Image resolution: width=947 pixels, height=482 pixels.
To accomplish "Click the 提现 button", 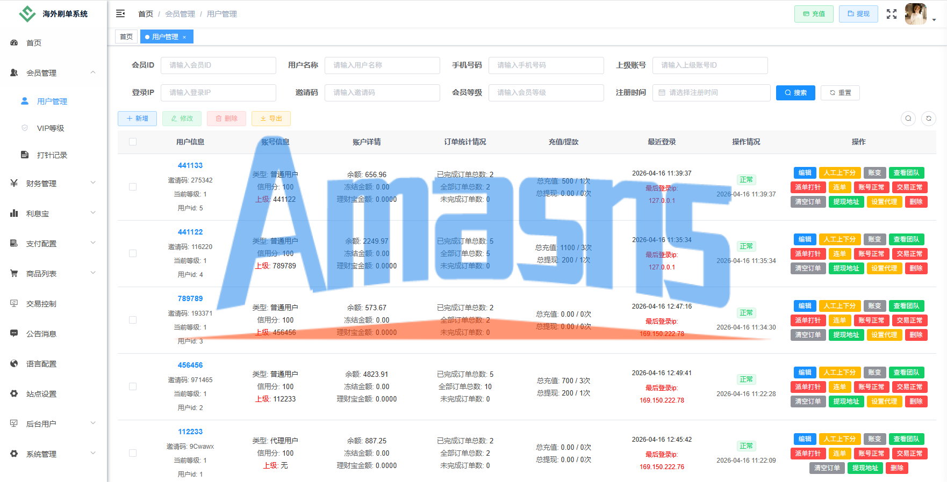I will click(858, 14).
